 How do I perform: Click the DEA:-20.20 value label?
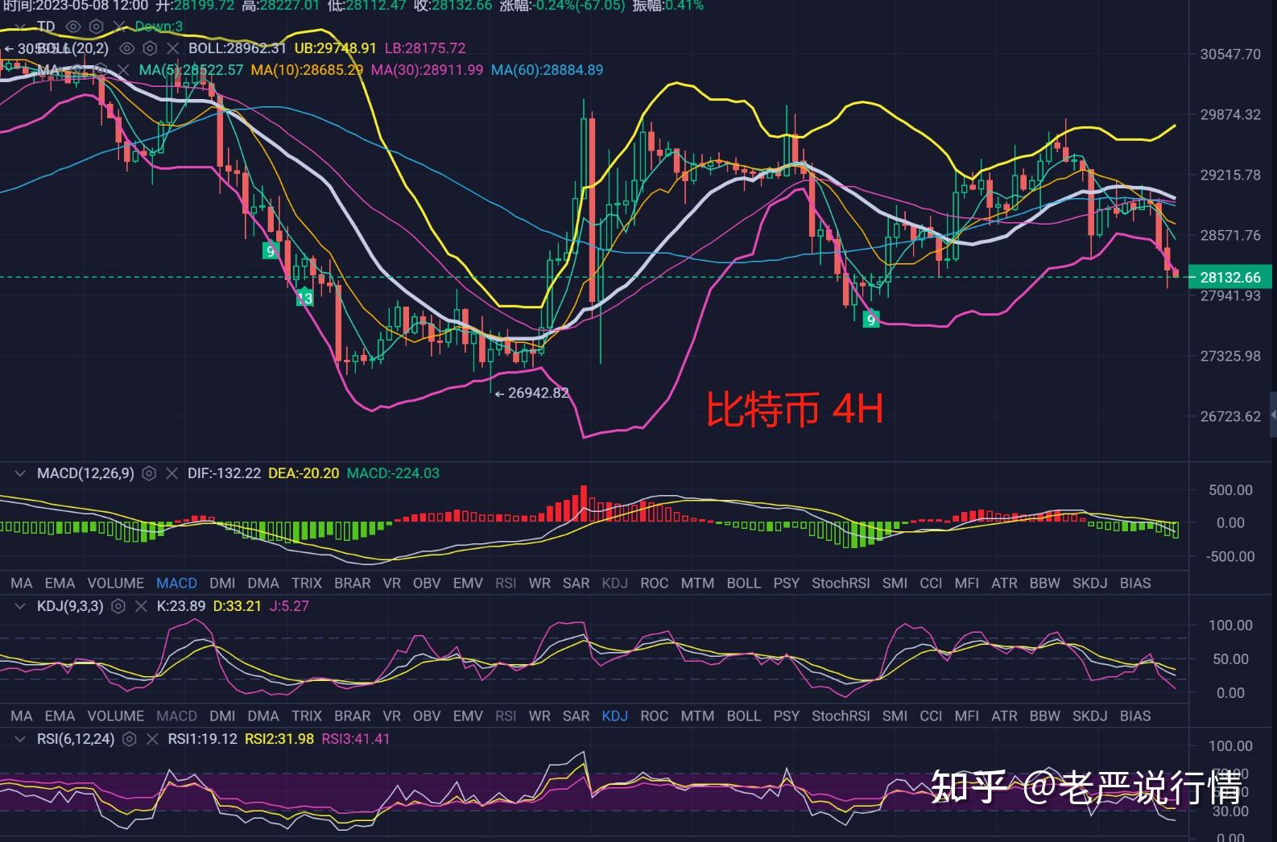tap(304, 473)
